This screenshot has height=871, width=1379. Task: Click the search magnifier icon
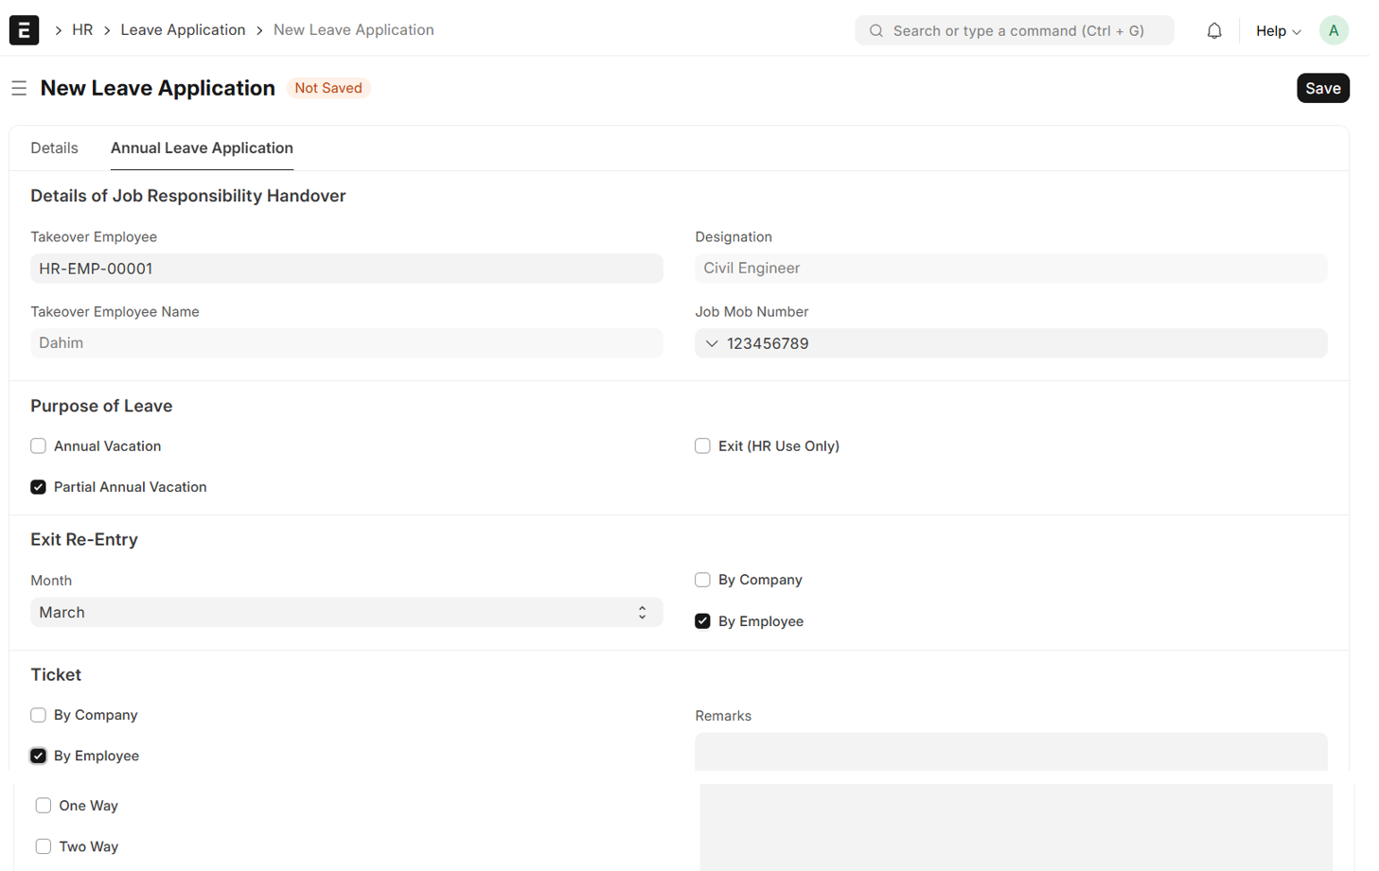point(876,31)
